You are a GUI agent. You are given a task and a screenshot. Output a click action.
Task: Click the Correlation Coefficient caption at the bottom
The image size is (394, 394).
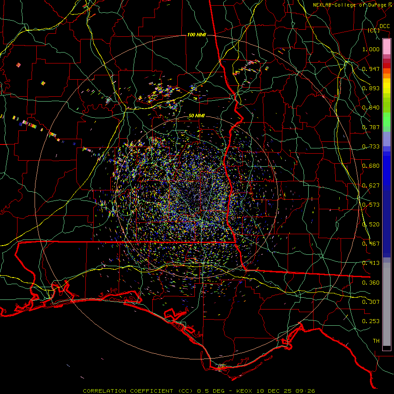pyautogui.click(x=199, y=391)
